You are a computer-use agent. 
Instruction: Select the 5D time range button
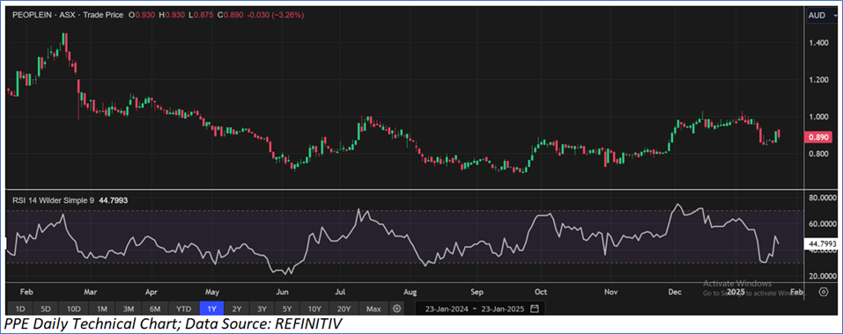pos(47,309)
